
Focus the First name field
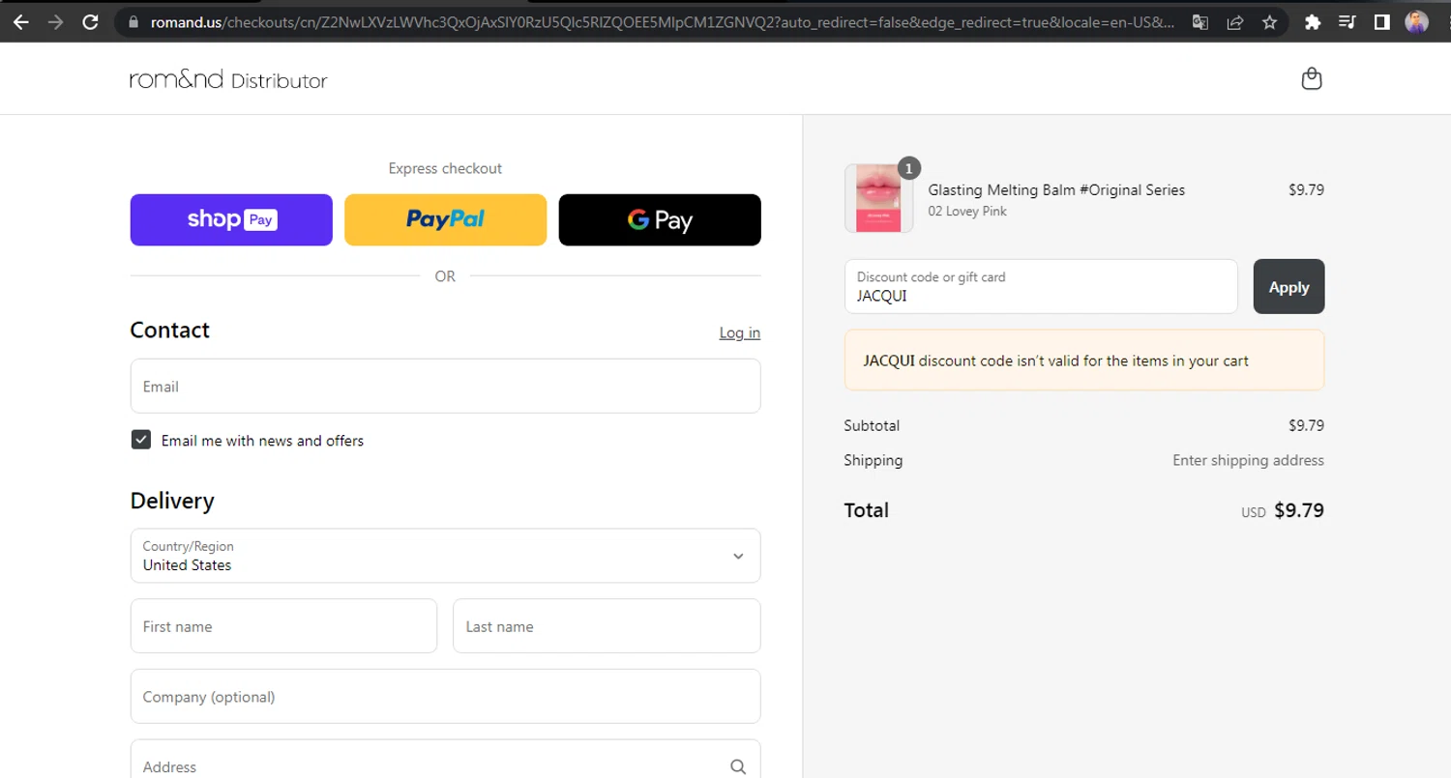283,626
